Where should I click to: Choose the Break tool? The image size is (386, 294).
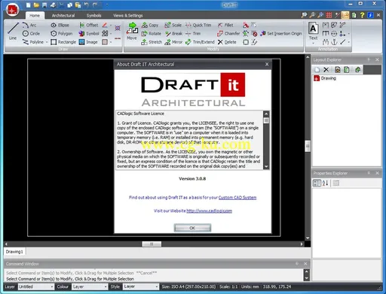(173, 33)
